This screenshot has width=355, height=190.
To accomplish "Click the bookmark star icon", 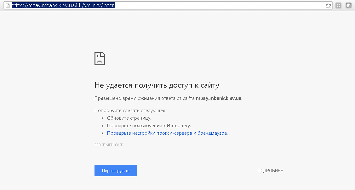I will pos(328,6).
